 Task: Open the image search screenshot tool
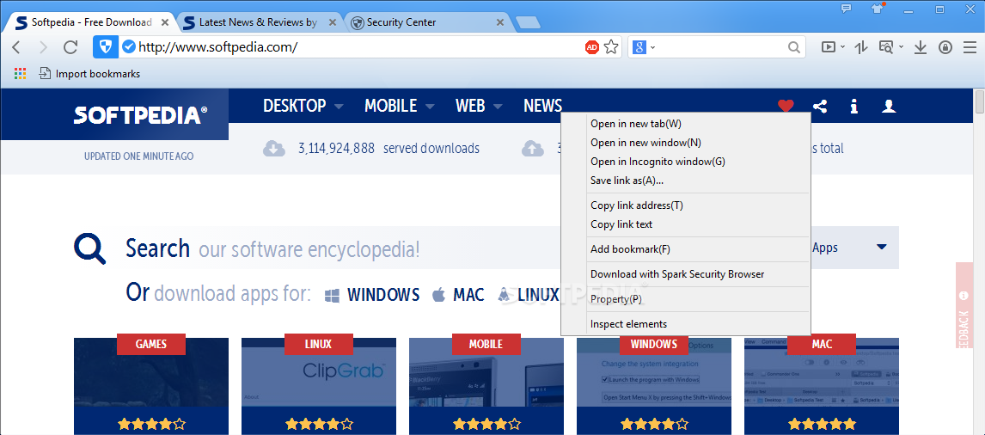[886, 46]
